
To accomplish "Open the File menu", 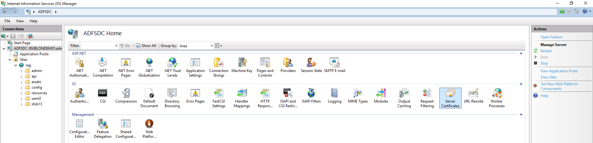I will [7, 21].
